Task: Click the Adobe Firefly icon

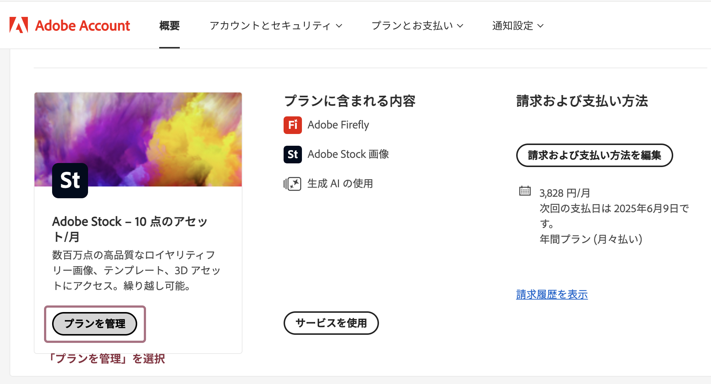Action: pos(293,125)
